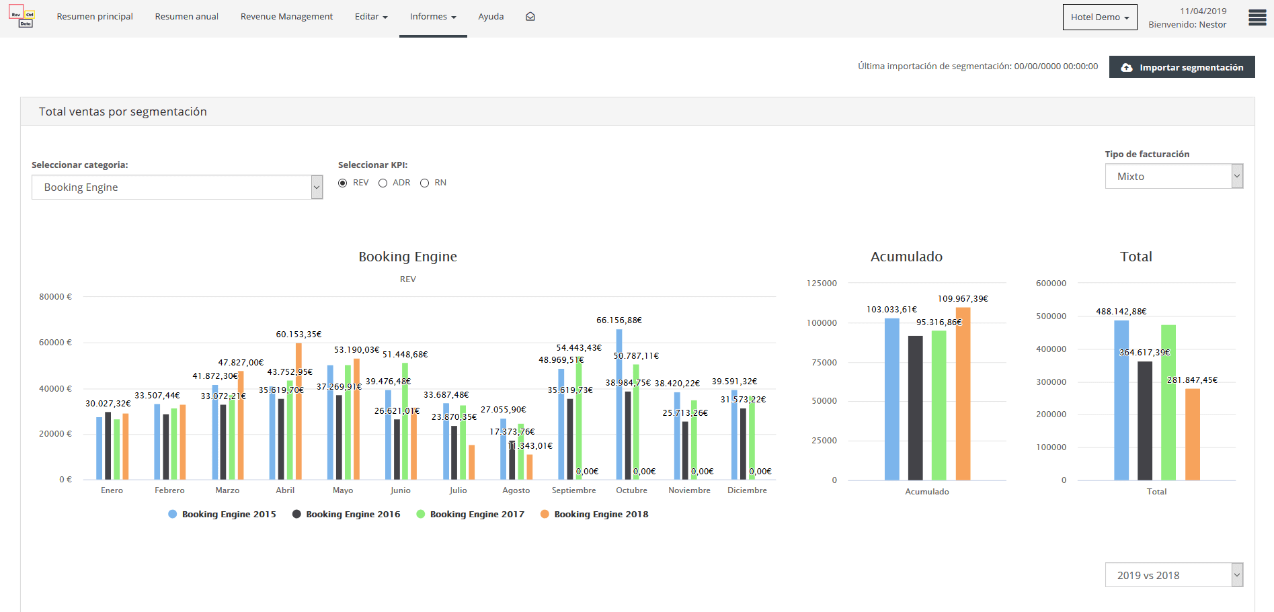1274x612 pixels.
Task: Expand the Mixto billing type dropdown
Action: click(x=1173, y=176)
